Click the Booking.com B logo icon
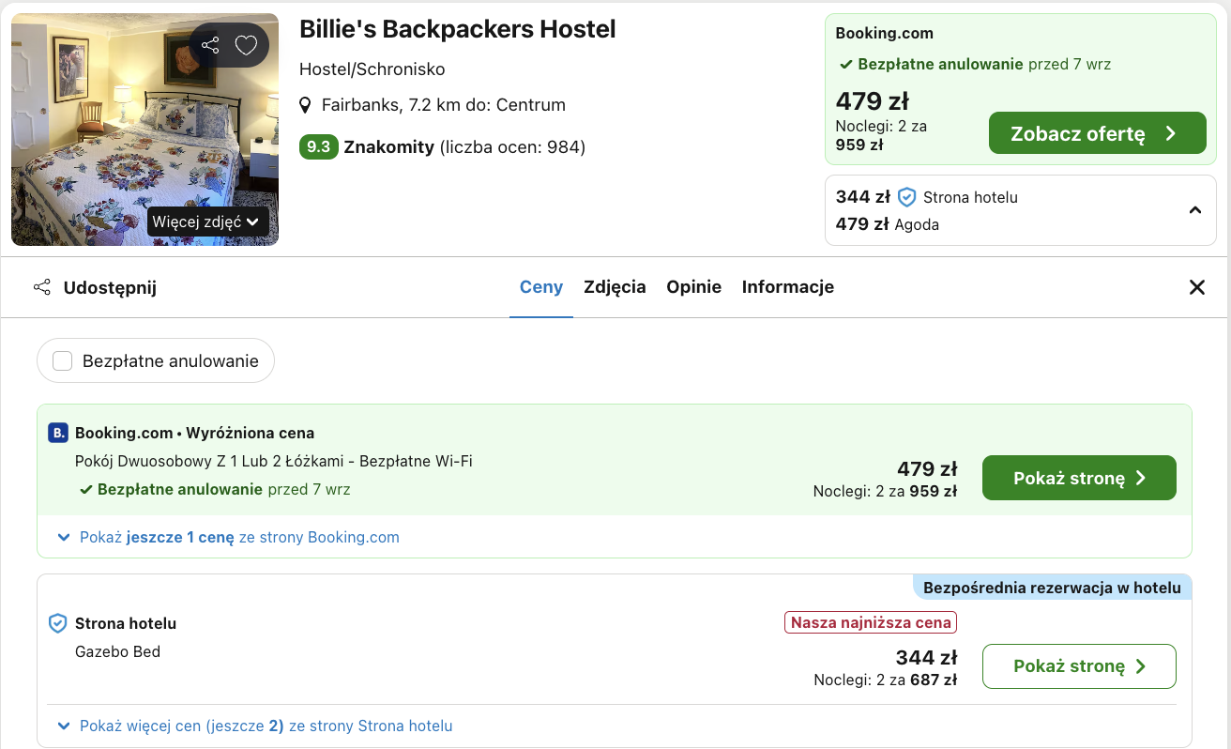The image size is (1231, 749). [57, 433]
